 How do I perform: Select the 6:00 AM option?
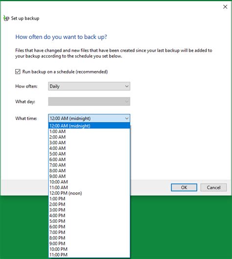89,160
